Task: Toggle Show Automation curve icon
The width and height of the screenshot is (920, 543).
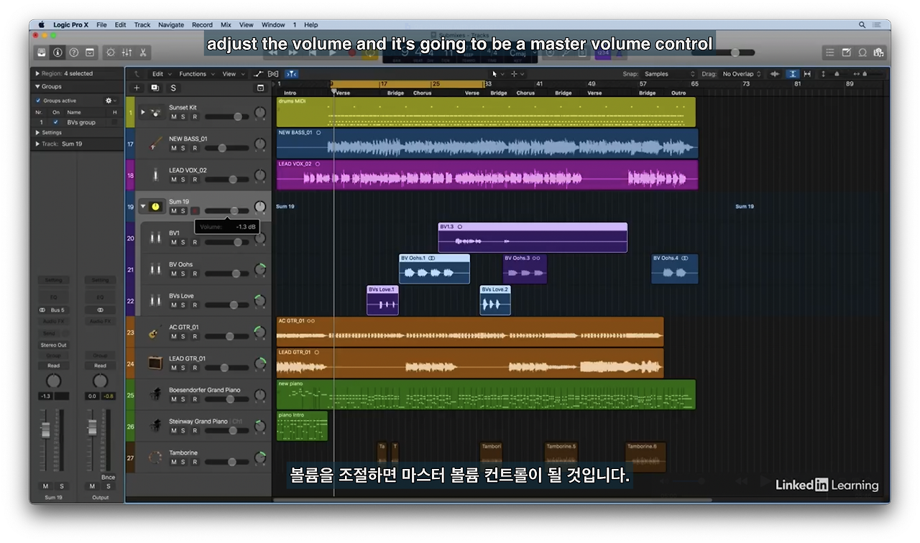Action: click(258, 74)
